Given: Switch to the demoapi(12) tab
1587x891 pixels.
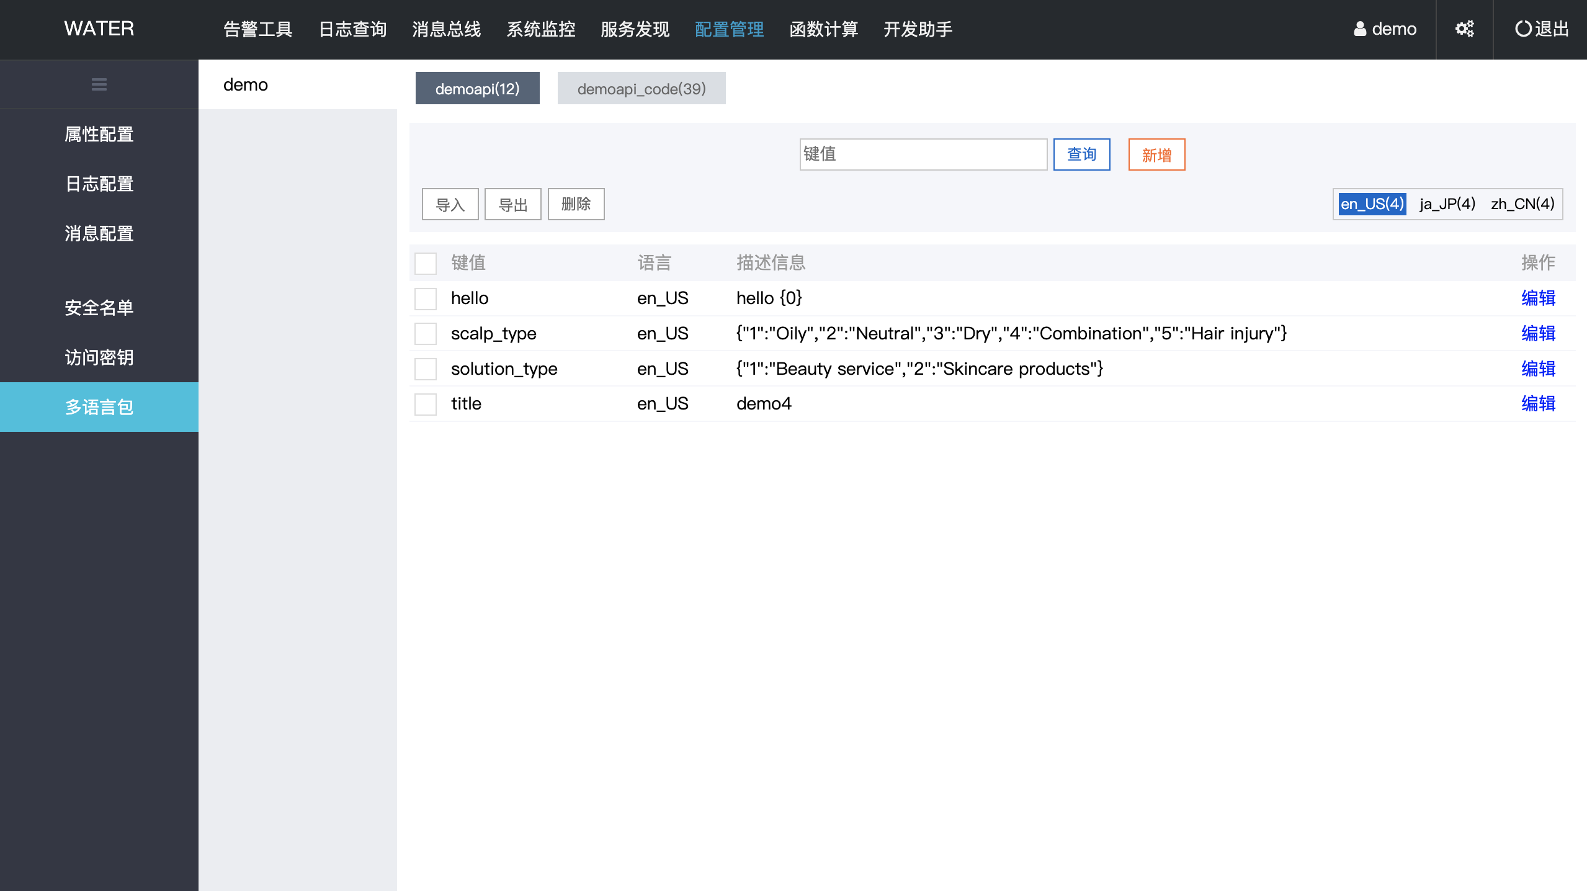Looking at the screenshot, I should click(x=478, y=88).
